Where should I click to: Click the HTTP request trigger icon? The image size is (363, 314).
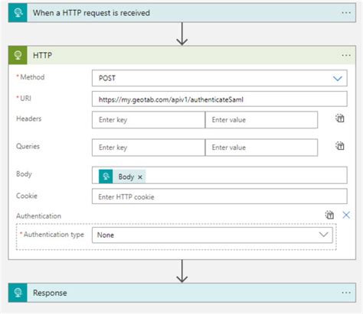click(x=18, y=13)
